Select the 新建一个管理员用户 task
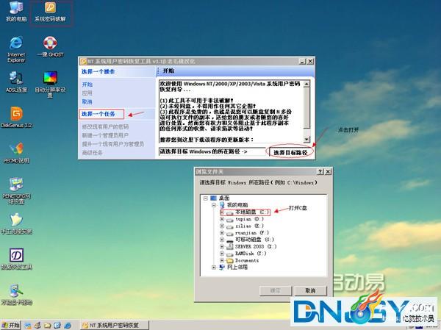 [x=105, y=135]
